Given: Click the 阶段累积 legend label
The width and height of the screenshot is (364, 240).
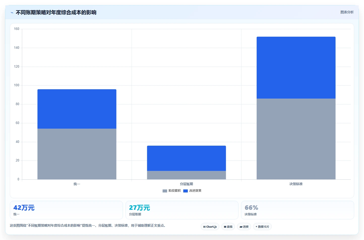Looking at the screenshot, I should [x=175, y=191].
